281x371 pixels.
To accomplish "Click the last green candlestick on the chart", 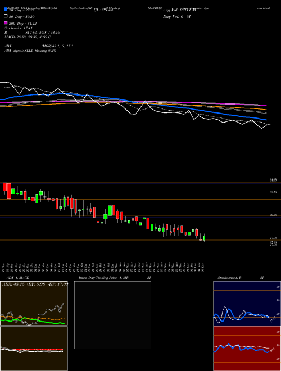I will point(205,238).
